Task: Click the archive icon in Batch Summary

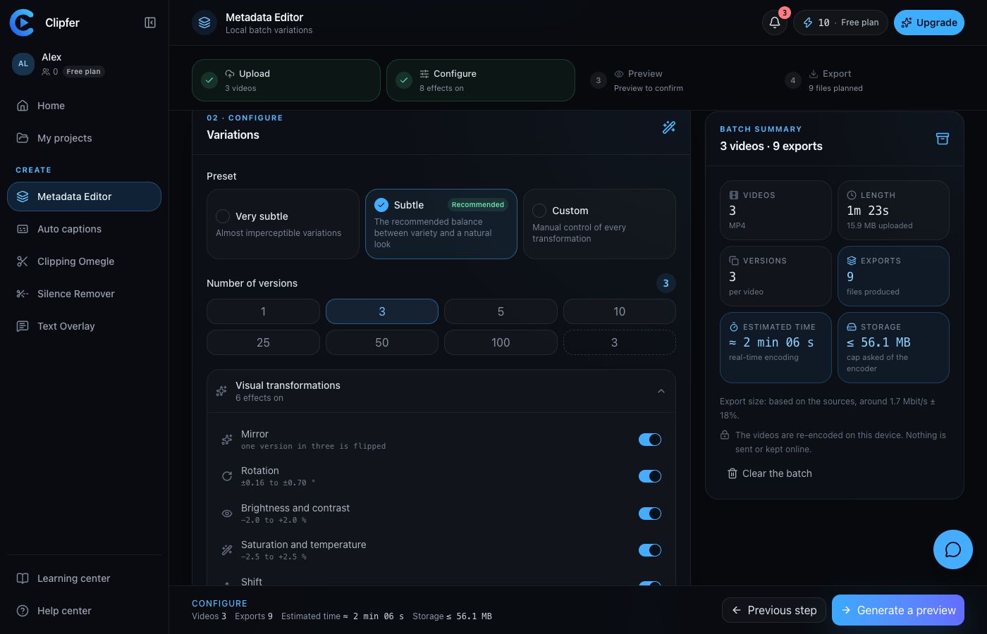Action: point(943,138)
